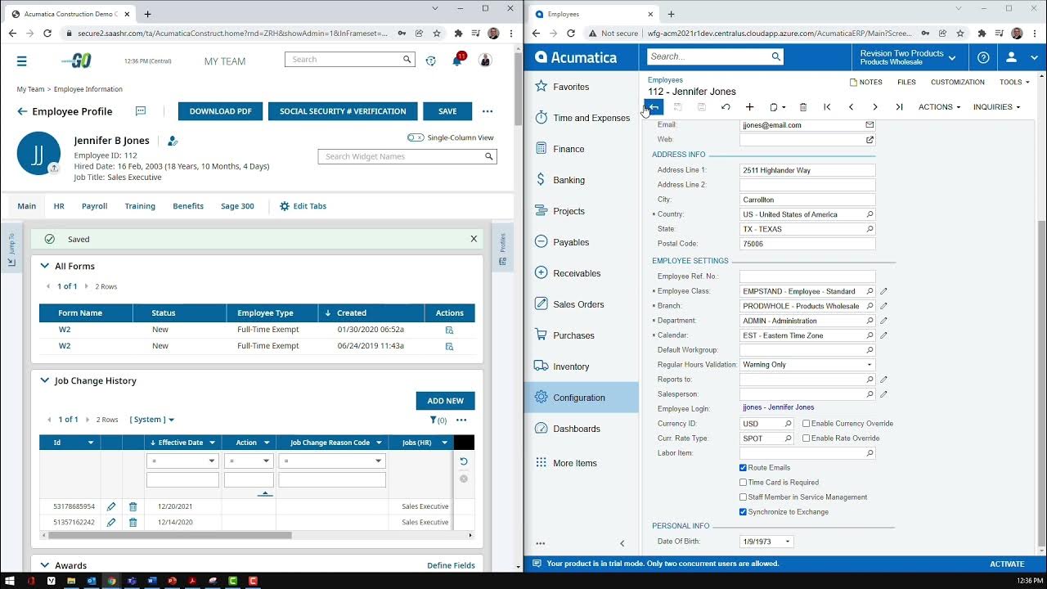1047x589 pixels.
Task: Open the TOOLS dropdown menu
Action: click(1014, 82)
